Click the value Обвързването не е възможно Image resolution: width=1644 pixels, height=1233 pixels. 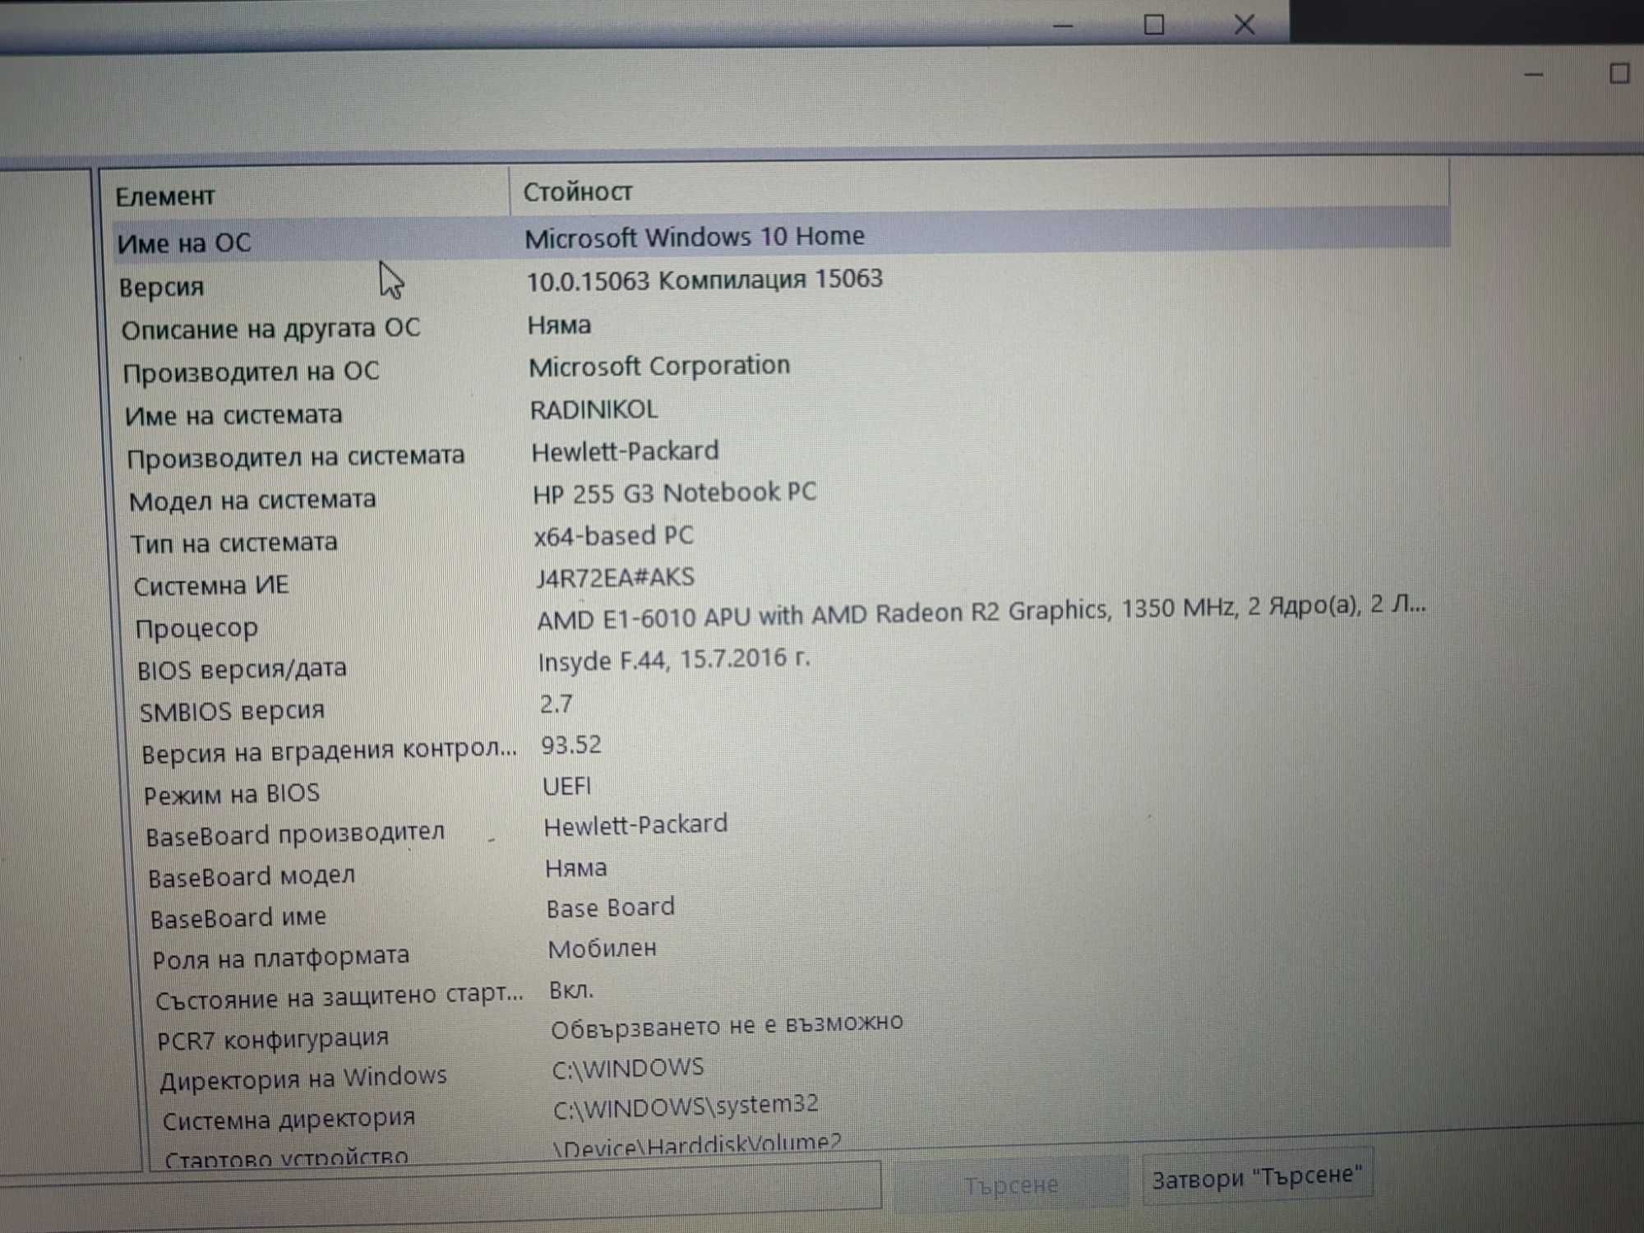(x=727, y=1026)
